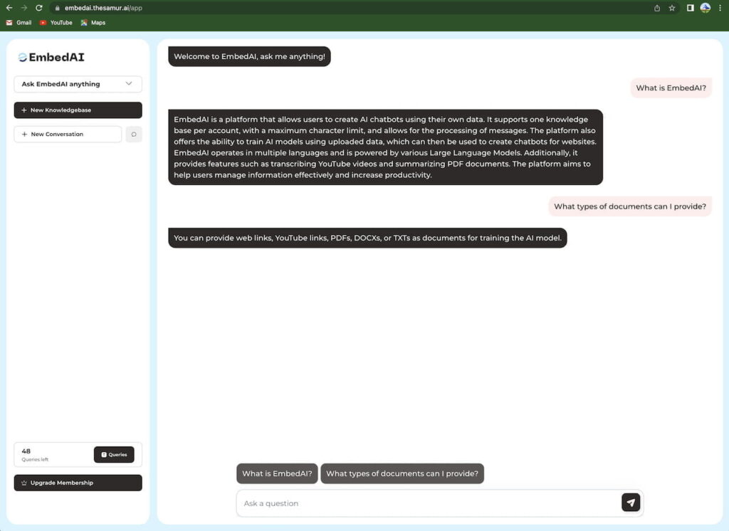Open the Maps bookmark
The image size is (729, 531).
click(x=93, y=23)
